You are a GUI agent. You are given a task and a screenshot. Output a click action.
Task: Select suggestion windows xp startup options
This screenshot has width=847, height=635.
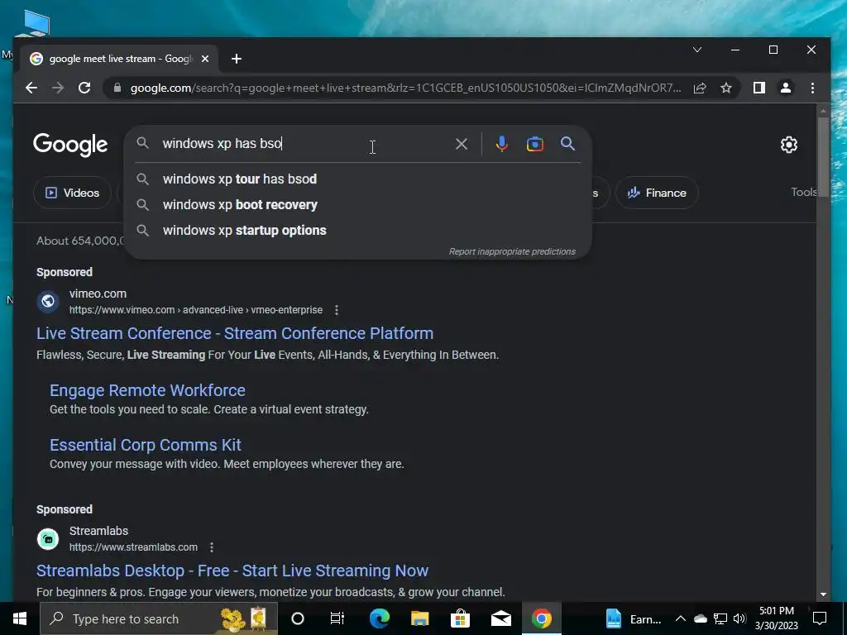click(x=357, y=231)
